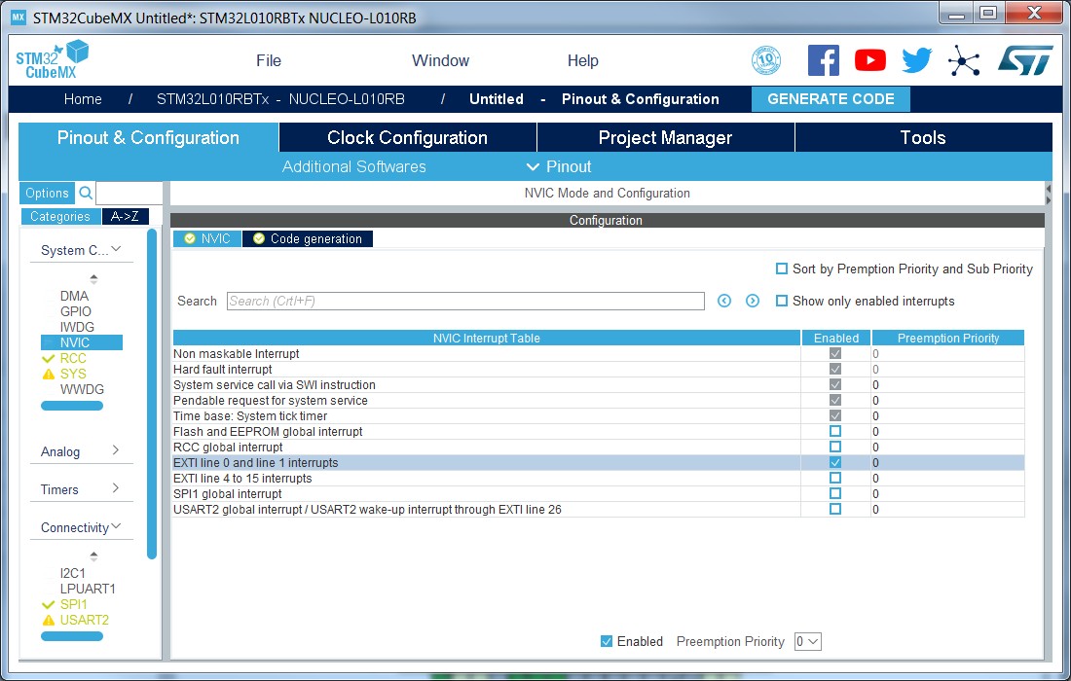Select IWDG in System Core list
The height and width of the screenshot is (681, 1071).
(77, 327)
